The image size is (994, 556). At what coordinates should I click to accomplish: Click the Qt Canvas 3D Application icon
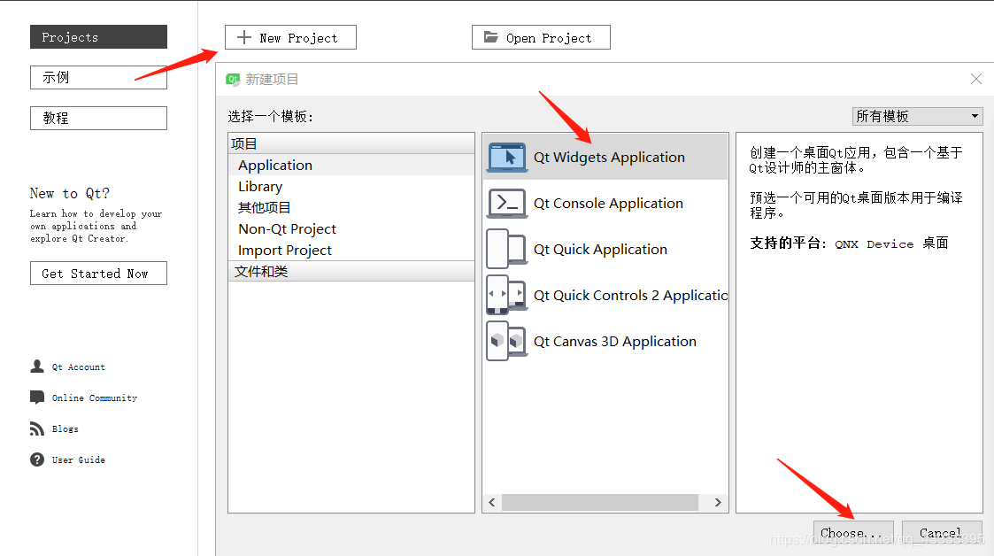(507, 341)
